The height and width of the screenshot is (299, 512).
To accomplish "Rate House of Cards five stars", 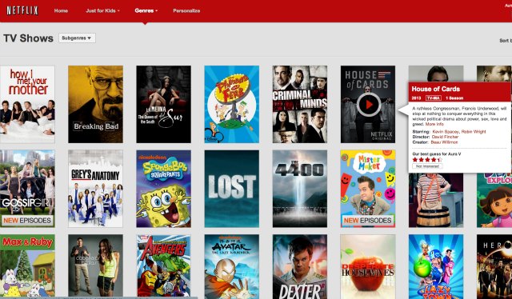I will 439,160.
